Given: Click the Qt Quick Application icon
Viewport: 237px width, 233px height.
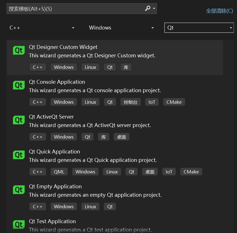Looking at the screenshot, I should coord(19,155).
